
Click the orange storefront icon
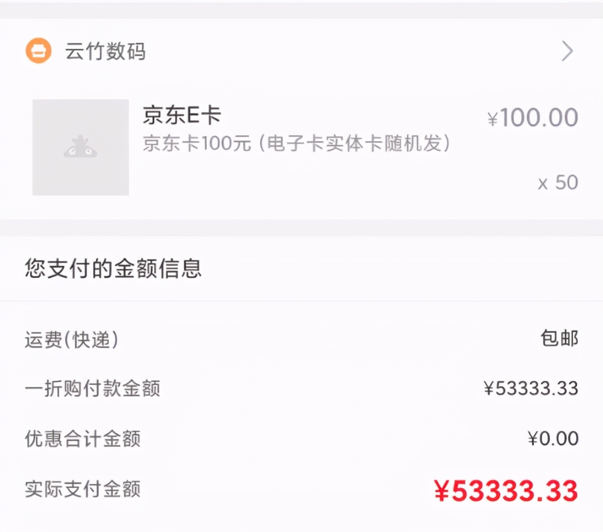point(39,51)
